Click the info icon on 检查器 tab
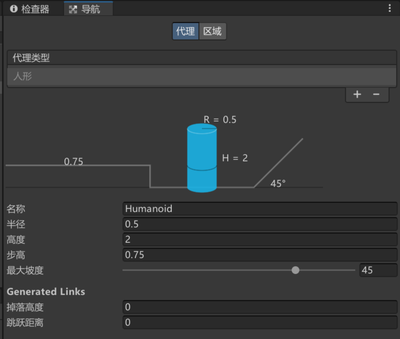This screenshot has width=400, height=339. [x=14, y=9]
